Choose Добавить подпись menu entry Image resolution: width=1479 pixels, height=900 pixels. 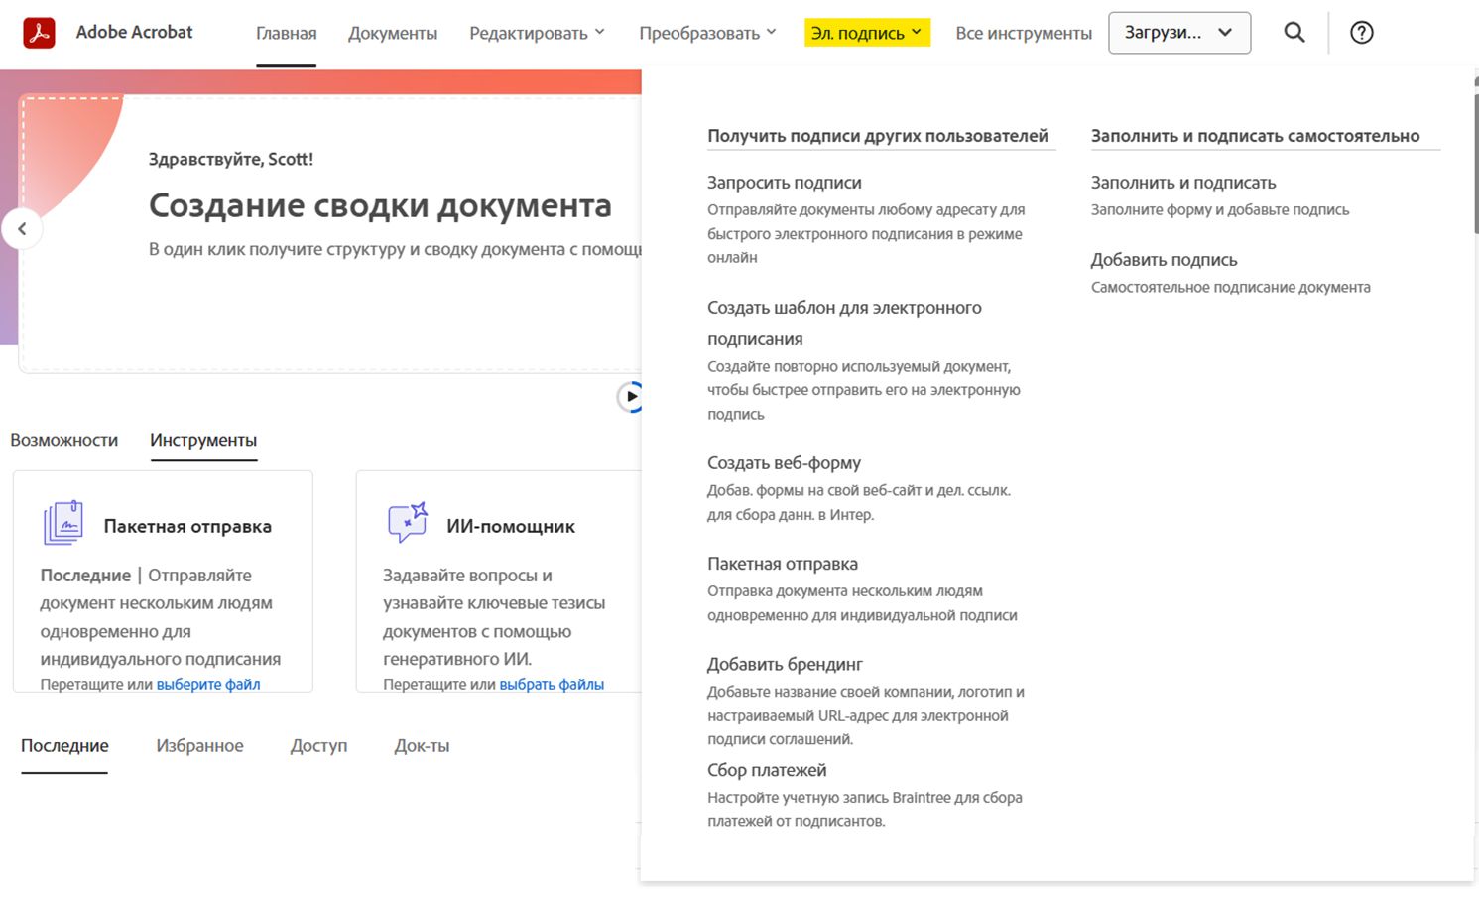click(x=1165, y=260)
